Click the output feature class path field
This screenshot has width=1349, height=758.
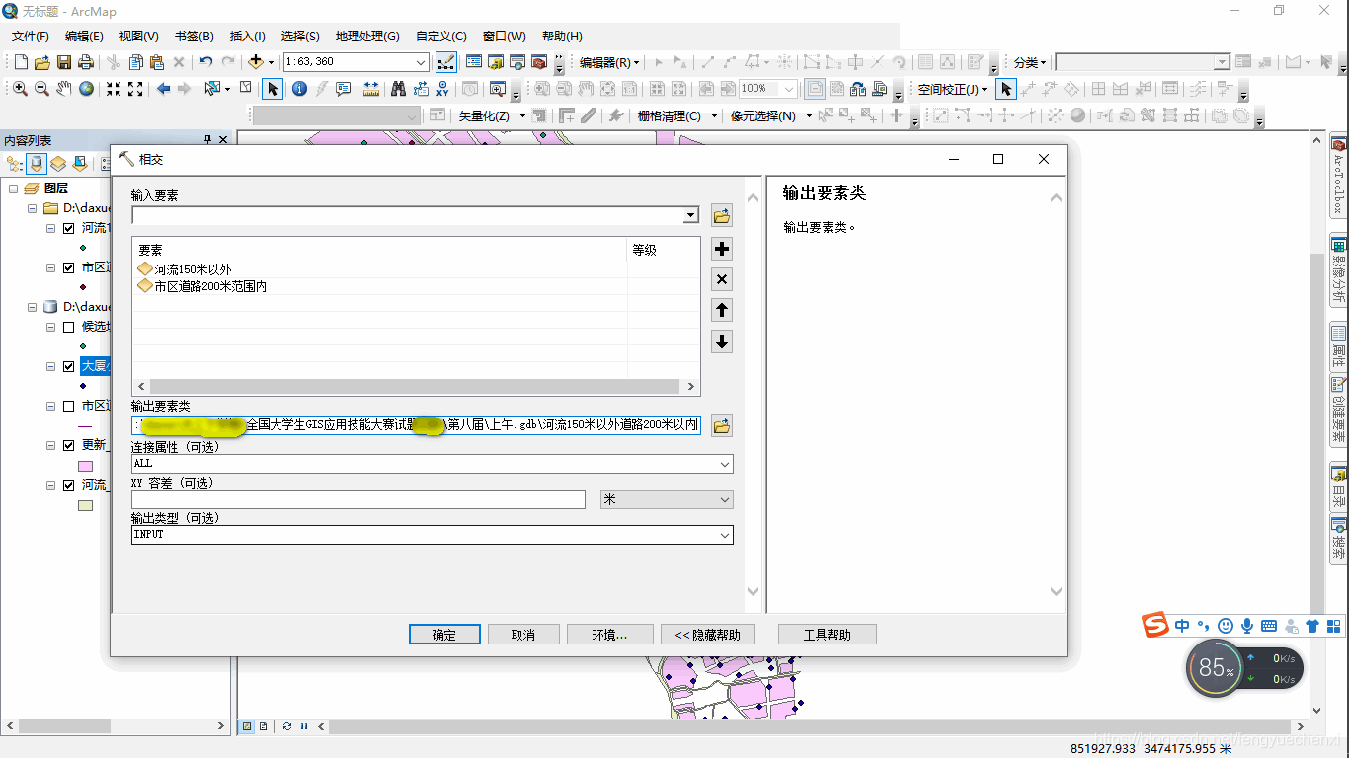416,425
